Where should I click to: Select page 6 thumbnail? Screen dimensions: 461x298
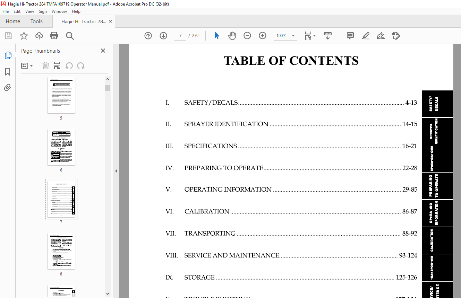(x=61, y=147)
